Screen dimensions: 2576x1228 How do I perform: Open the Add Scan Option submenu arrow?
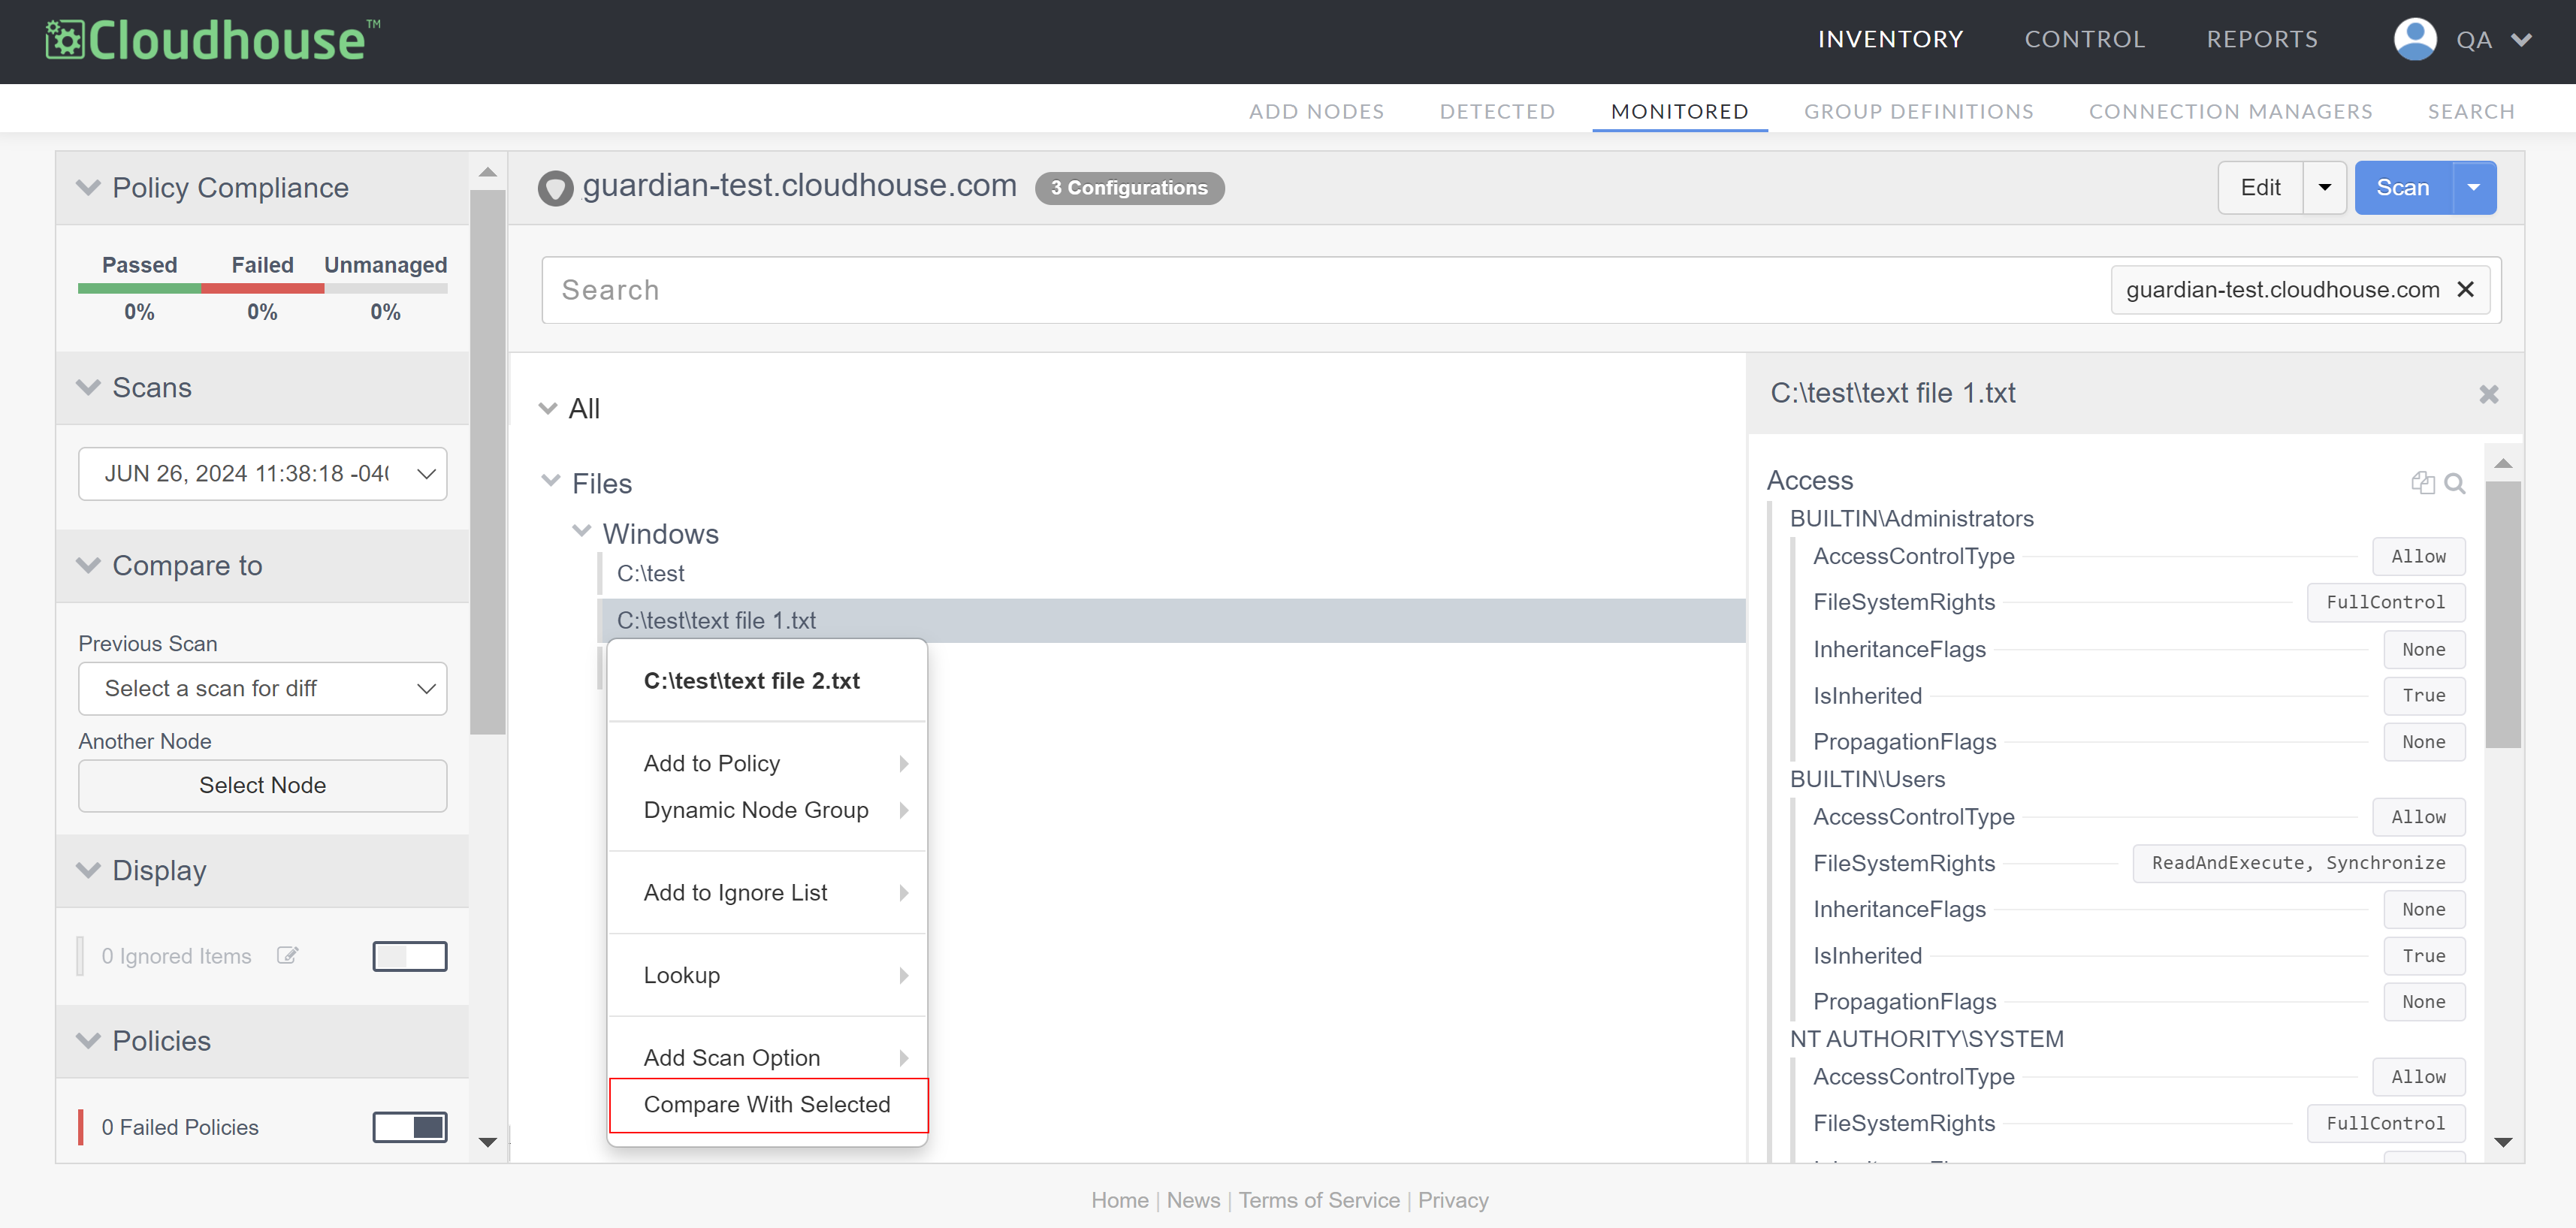coord(904,1058)
